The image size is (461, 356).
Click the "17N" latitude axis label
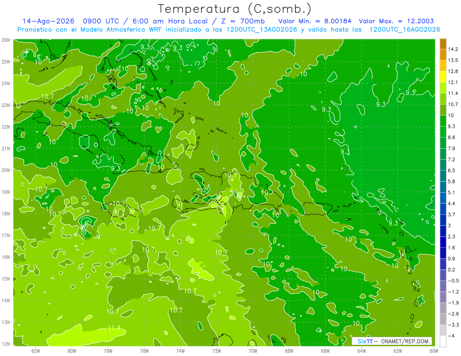[6, 235]
